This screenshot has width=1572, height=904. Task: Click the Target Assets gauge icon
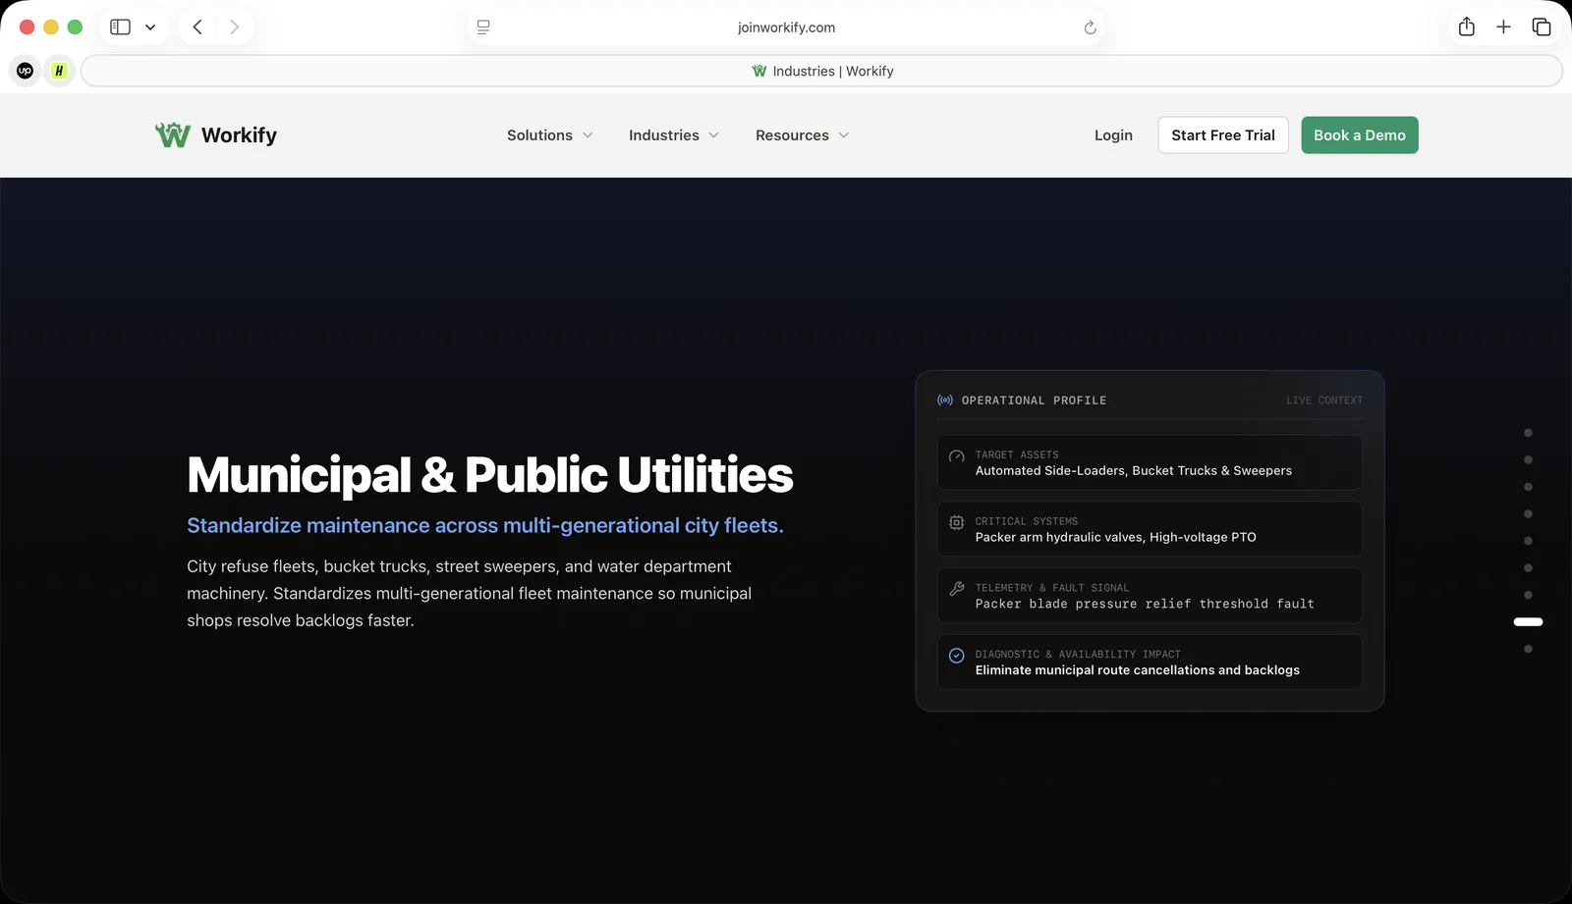956,456
